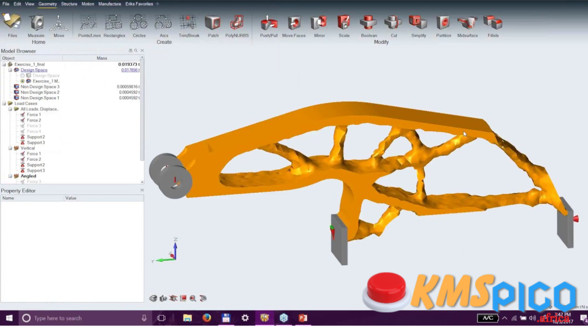
Task: Open the File menu
Action: [x=6, y=4]
